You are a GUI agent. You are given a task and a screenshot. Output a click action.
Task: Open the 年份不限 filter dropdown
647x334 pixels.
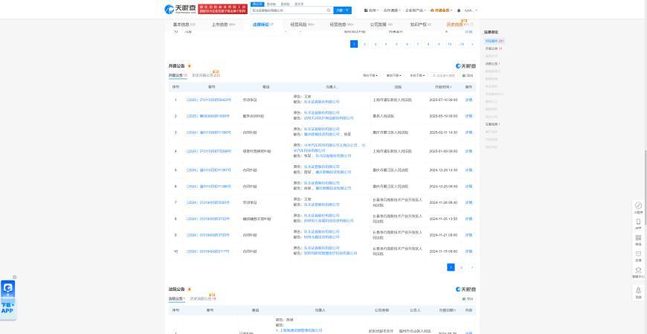[417, 76]
